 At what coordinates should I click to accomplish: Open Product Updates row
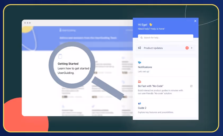coord(166,48)
